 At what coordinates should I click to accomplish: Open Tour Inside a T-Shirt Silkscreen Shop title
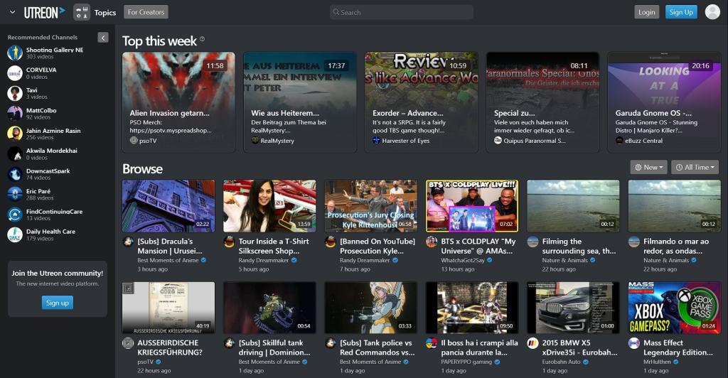point(274,246)
